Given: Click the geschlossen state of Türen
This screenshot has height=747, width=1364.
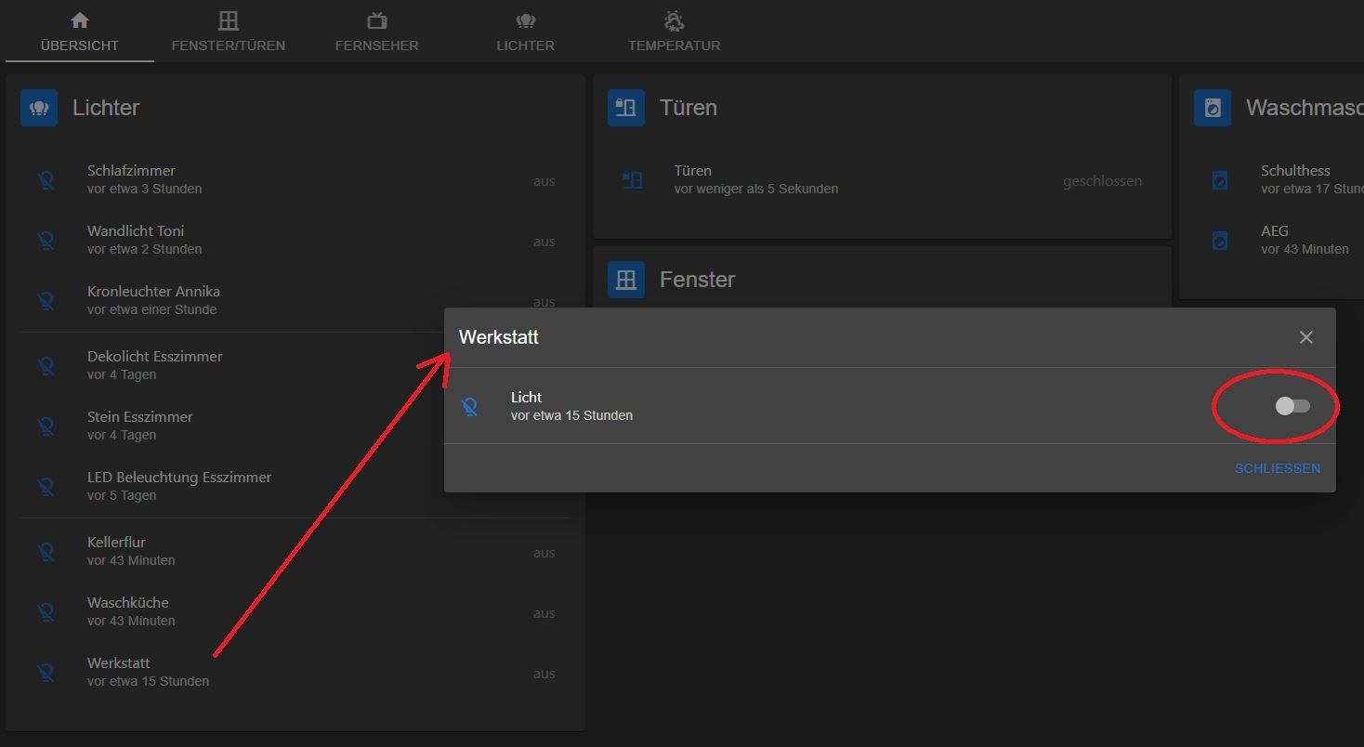Looking at the screenshot, I should click(x=1102, y=181).
